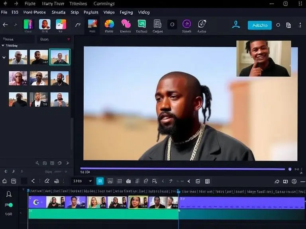
Task: Click the left chevron before the pencil icon
Action: pyautogui.click(x=163, y=181)
